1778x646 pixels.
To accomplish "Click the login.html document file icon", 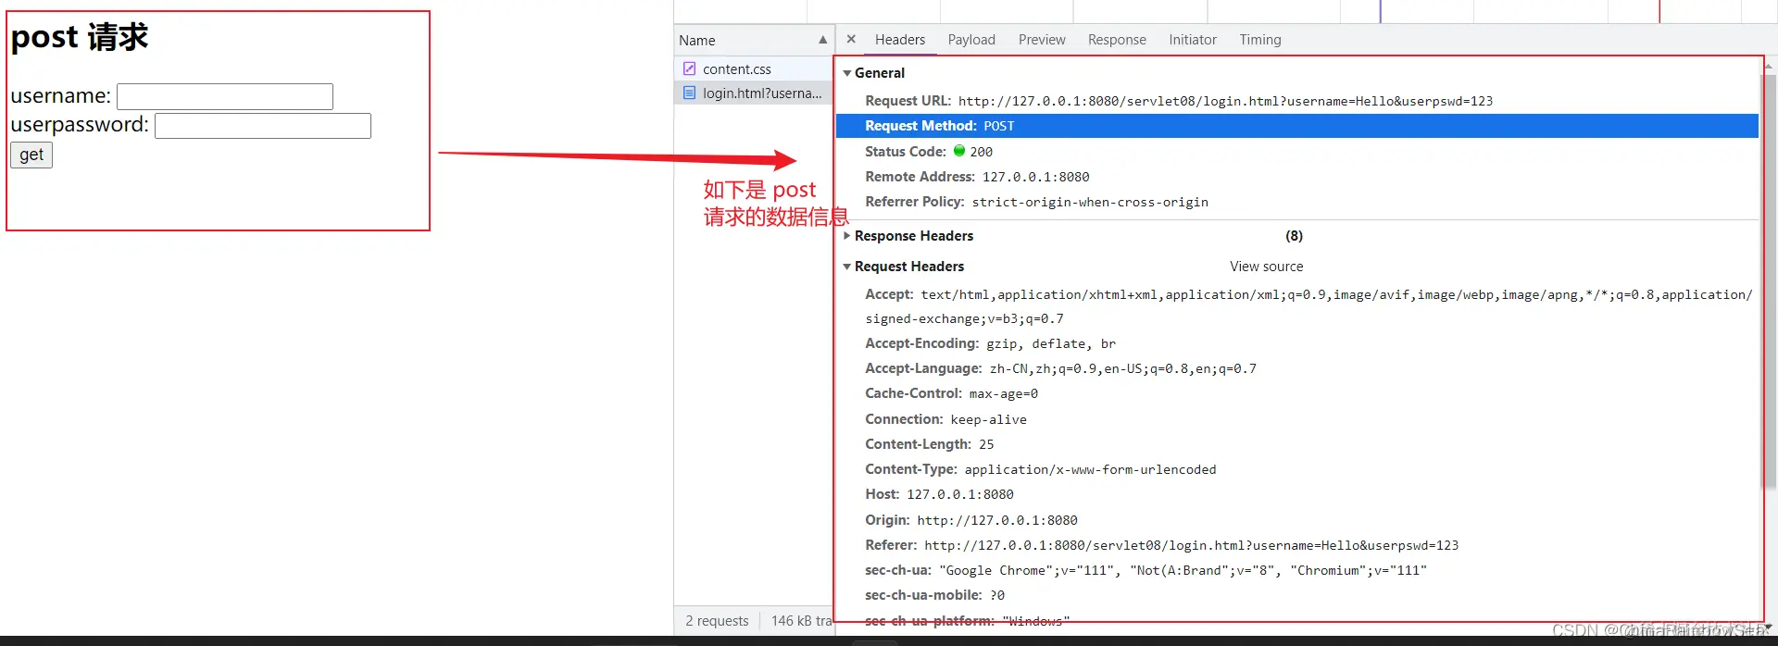I will coord(689,93).
